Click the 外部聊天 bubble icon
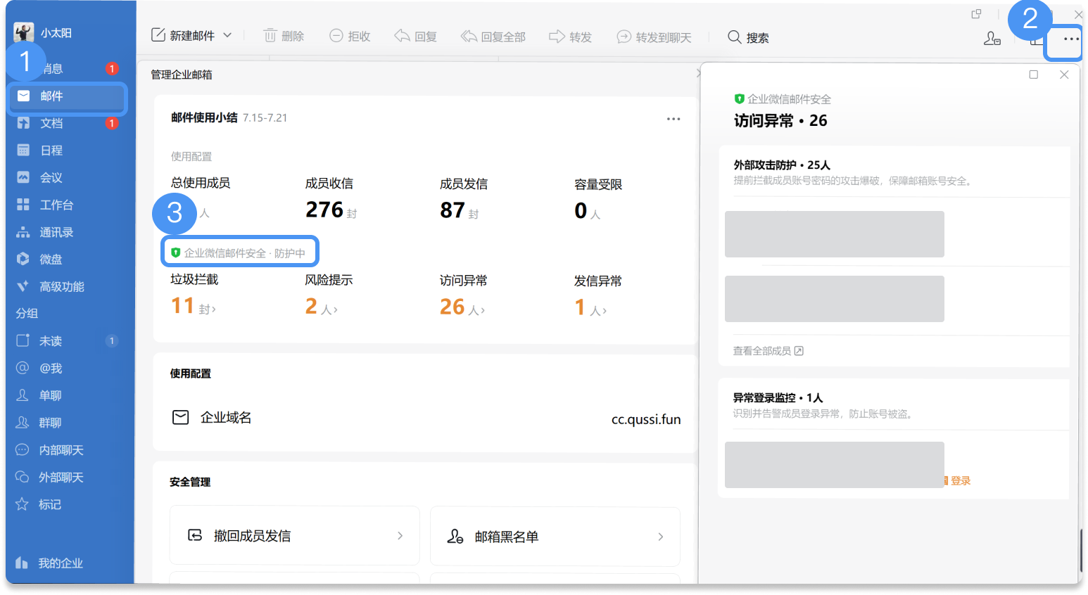This screenshot has height=595, width=1088. coord(23,477)
